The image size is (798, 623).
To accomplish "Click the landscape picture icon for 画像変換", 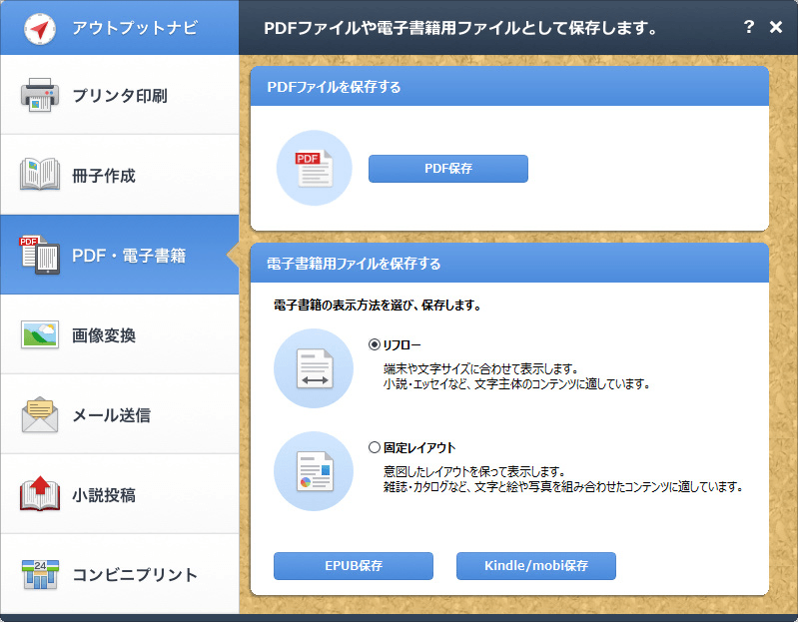I will tap(40, 334).
